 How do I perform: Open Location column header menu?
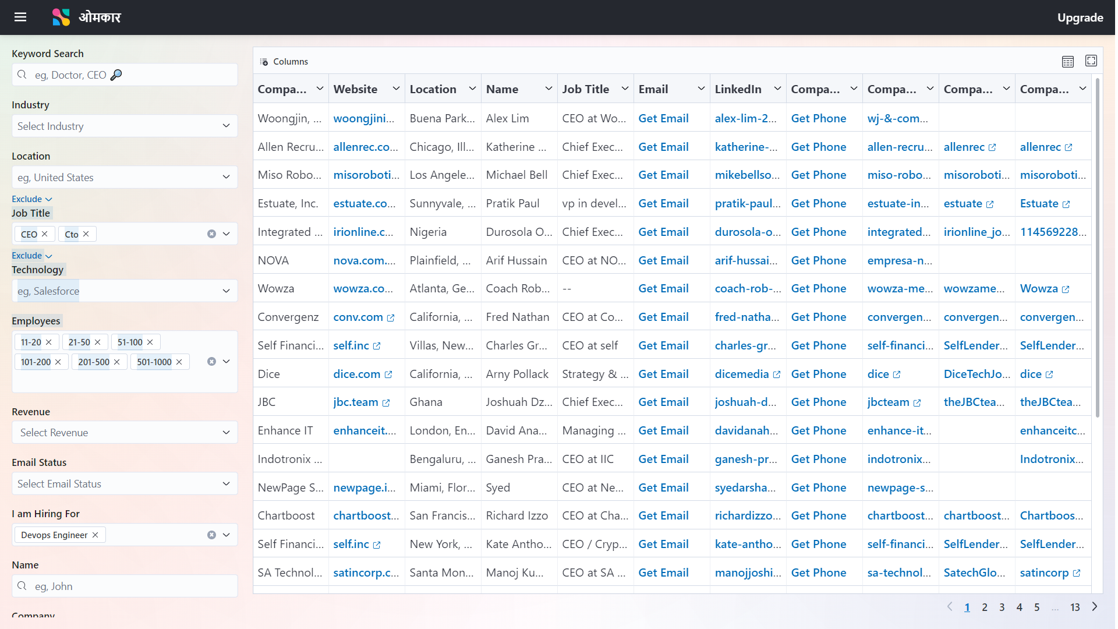click(472, 89)
